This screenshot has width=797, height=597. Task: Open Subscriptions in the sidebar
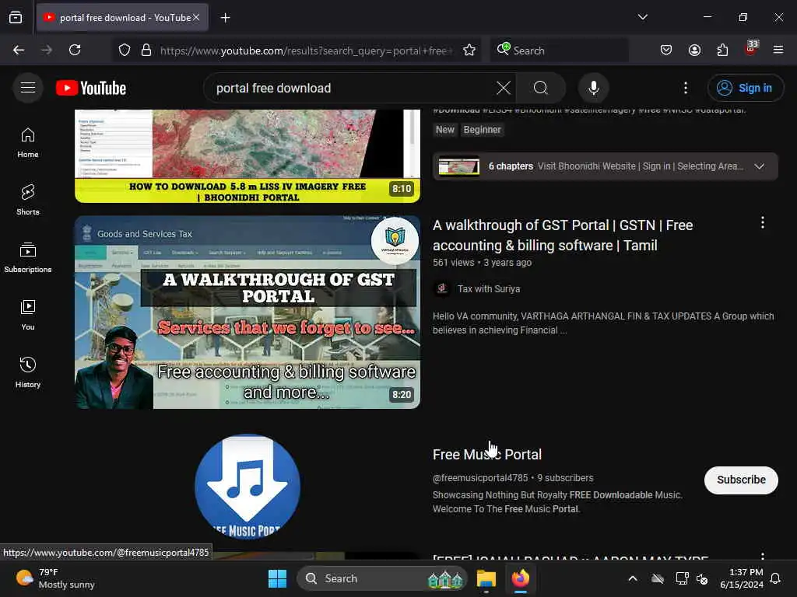click(28, 258)
